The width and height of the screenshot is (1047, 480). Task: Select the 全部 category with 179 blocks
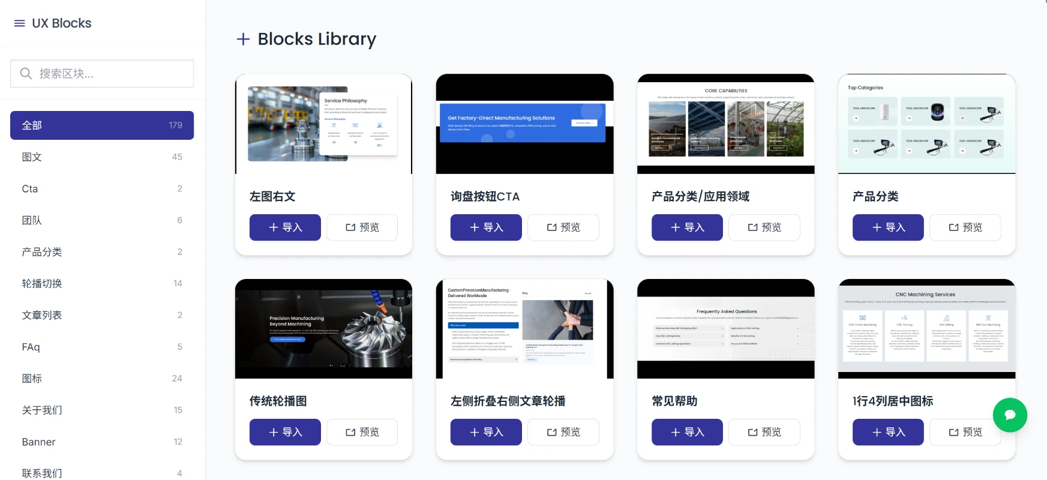(x=102, y=125)
